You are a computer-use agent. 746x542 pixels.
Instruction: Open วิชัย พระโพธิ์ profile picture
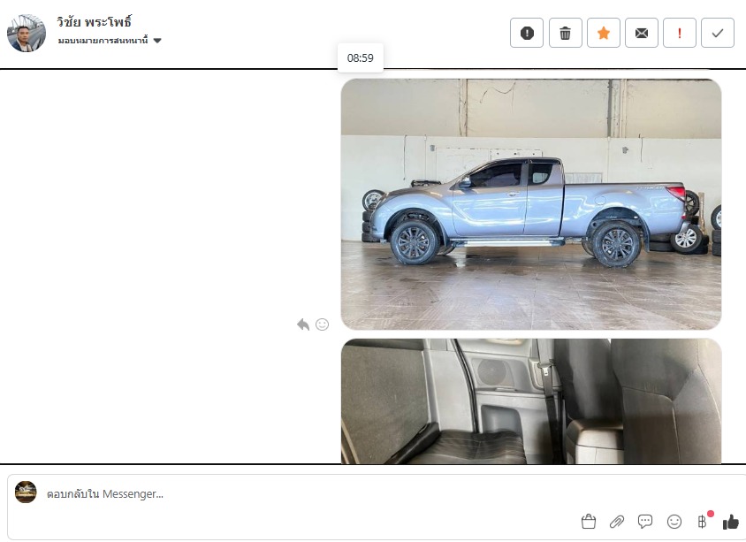(x=27, y=33)
